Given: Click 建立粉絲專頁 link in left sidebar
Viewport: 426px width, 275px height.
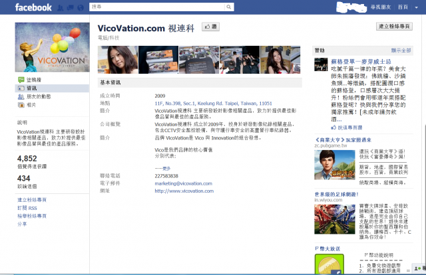Looking at the screenshot, I should coord(32,200).
